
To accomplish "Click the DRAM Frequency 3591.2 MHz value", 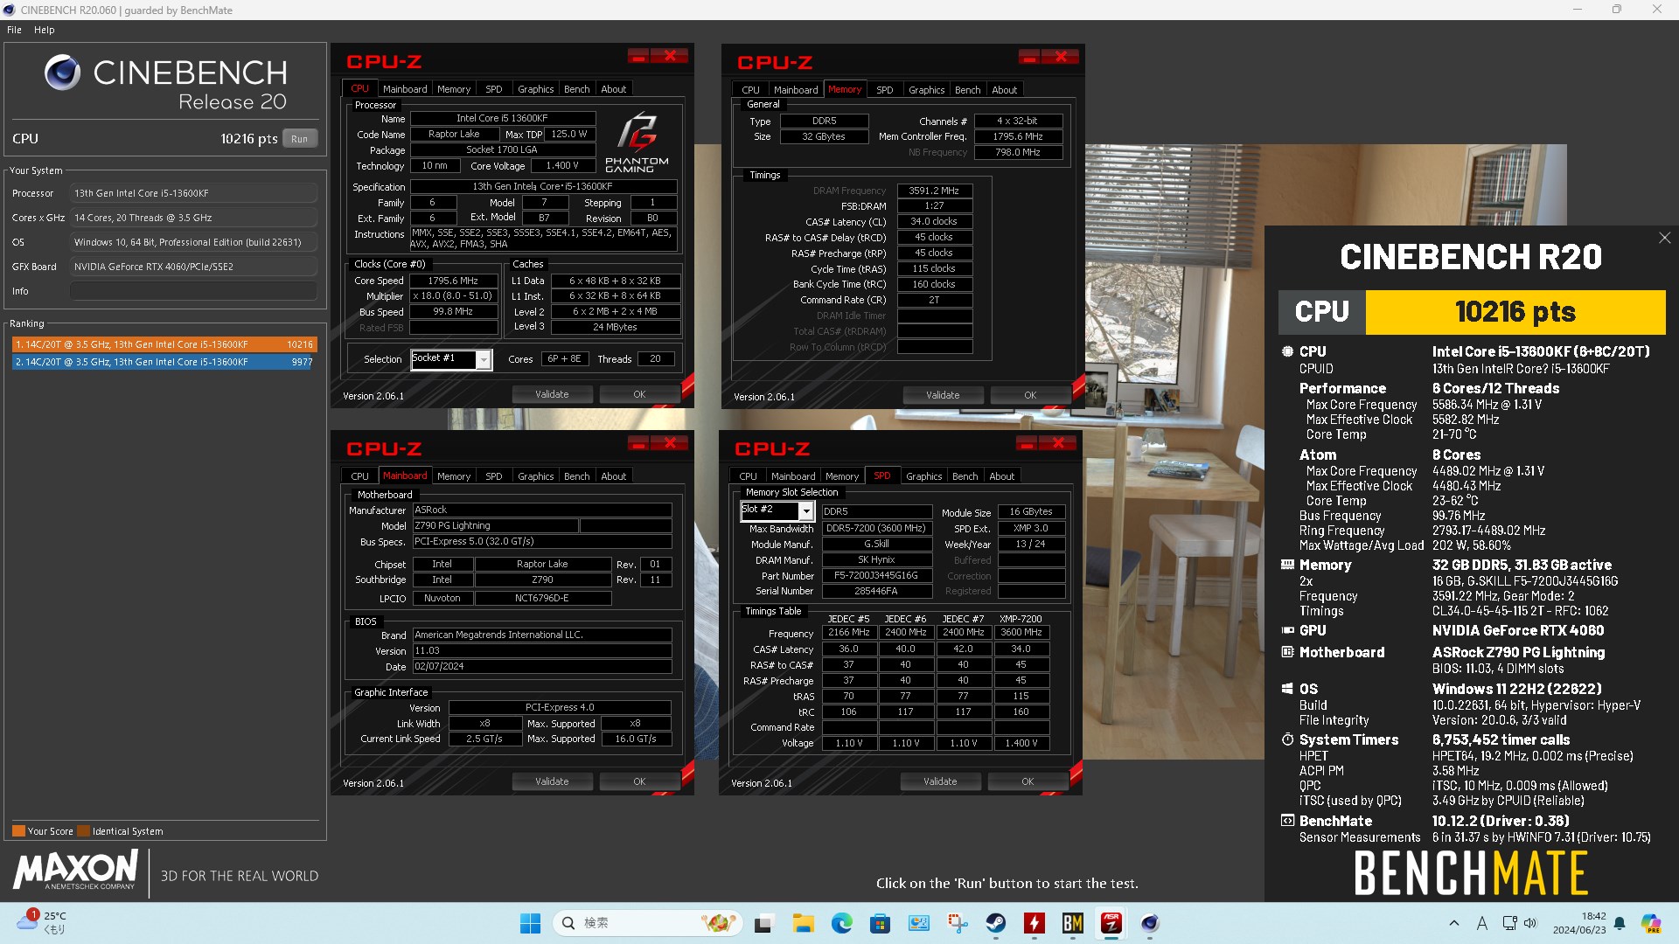I will 935,191.
